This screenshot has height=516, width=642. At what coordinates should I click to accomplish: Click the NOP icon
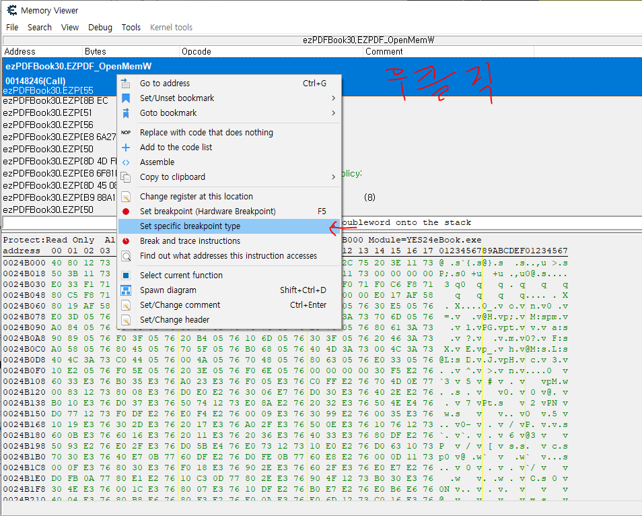[x=126, y=133]
